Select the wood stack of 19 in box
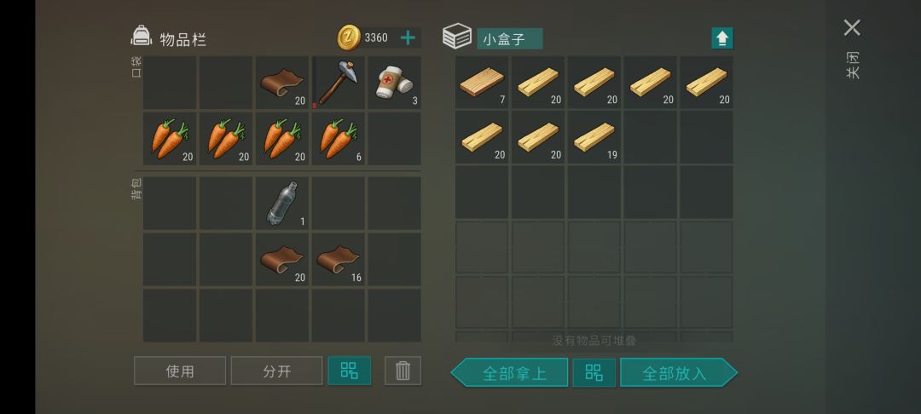Viewport: 921px width, 414px height. tap(594, 137)
